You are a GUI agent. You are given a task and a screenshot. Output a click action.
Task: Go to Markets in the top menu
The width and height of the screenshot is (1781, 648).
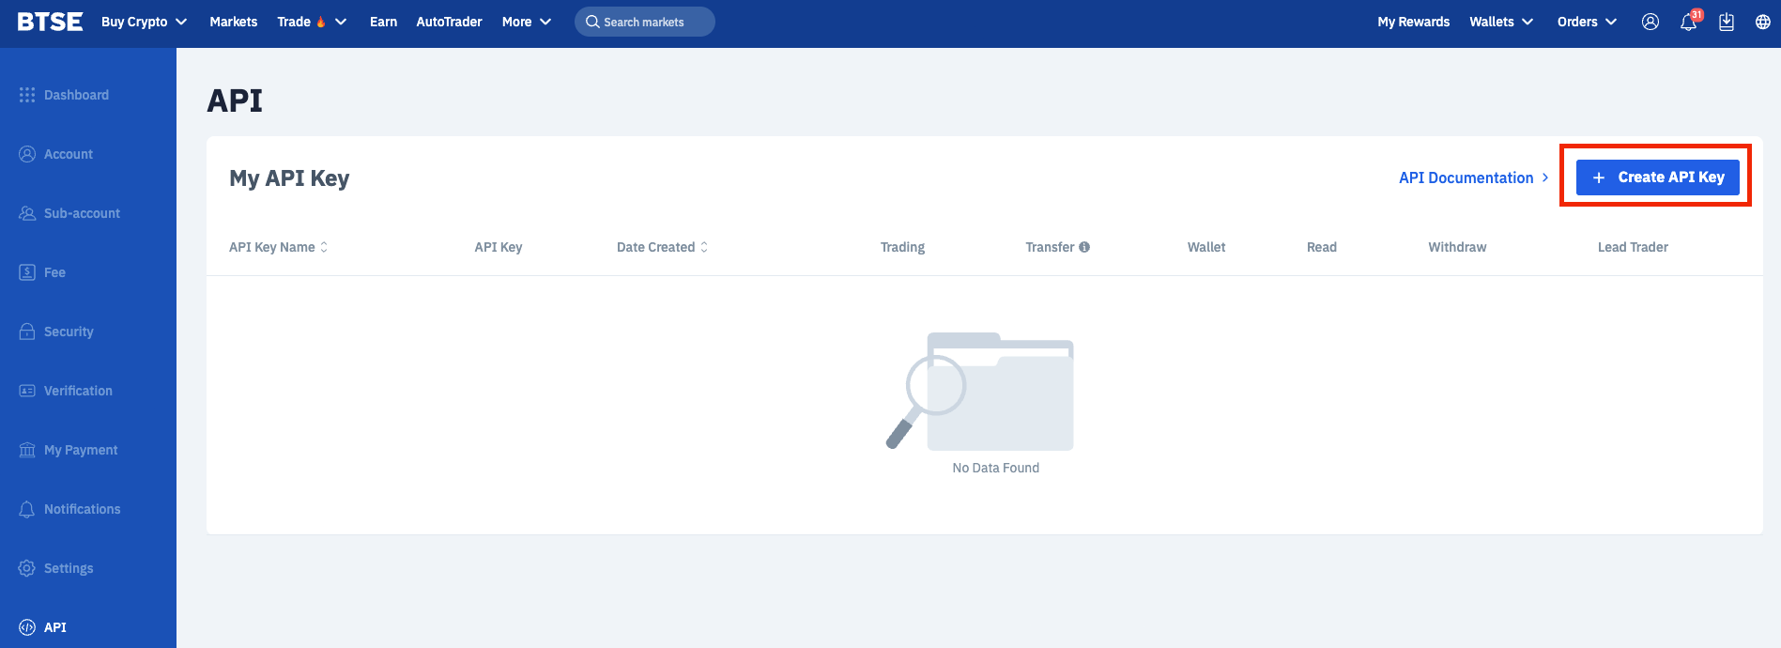click(x=233, y=22)
